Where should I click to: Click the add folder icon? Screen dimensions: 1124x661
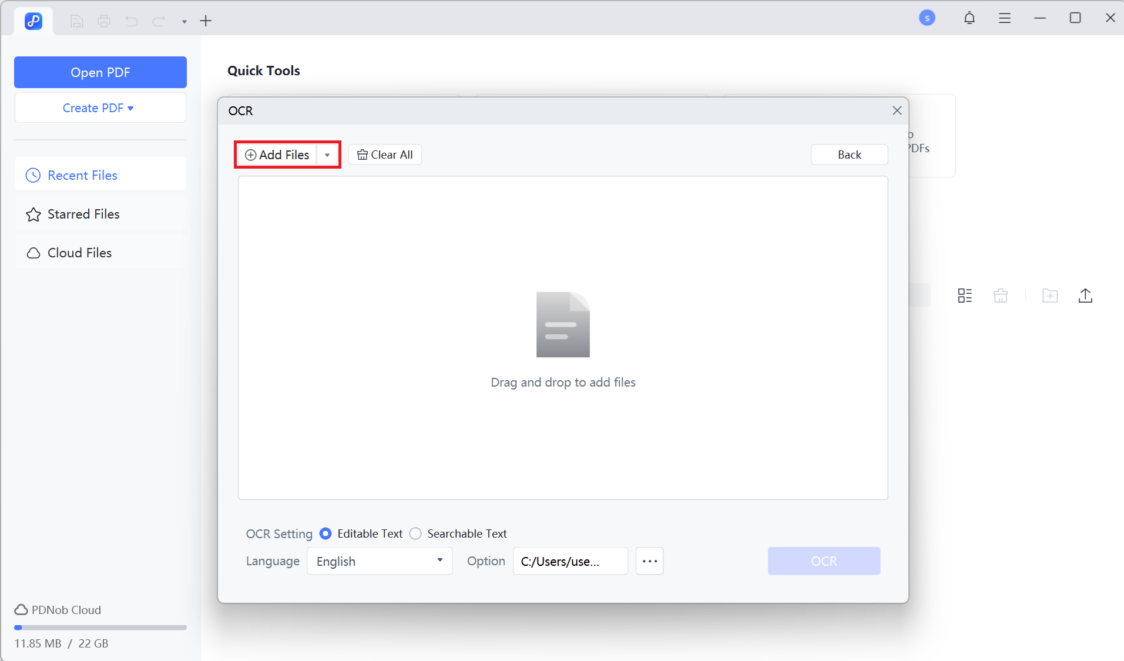(x=1050, y=296)
